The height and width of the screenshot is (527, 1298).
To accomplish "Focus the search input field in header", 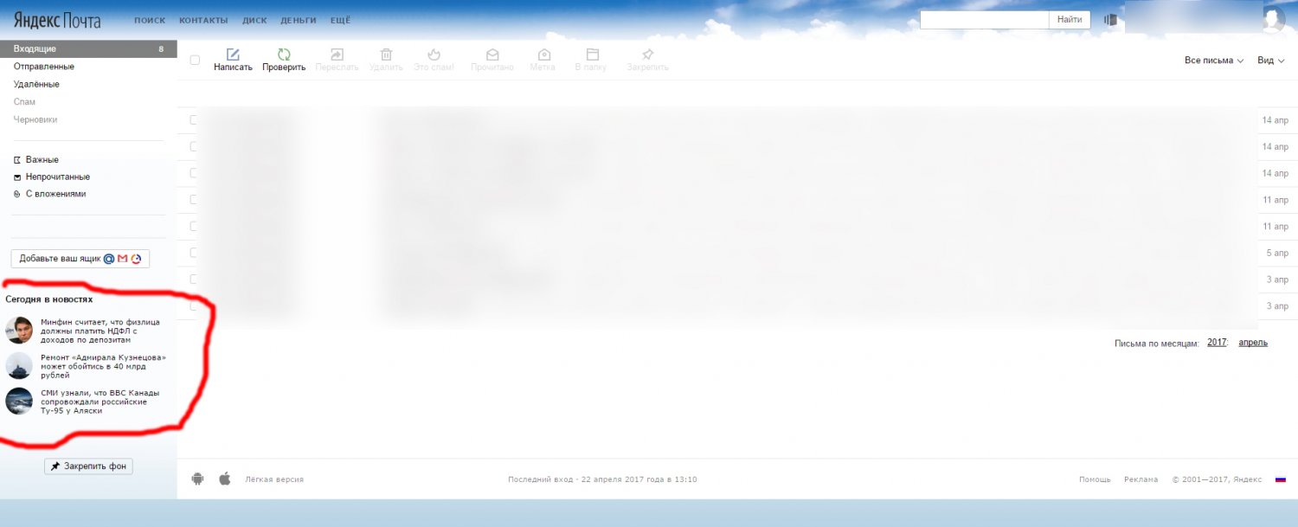I will pyautogui.click(x=984, y=19).
